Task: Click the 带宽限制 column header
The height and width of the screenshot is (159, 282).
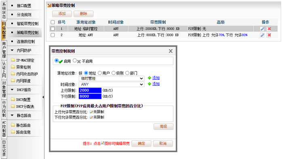Action: (x=158, y=22)
